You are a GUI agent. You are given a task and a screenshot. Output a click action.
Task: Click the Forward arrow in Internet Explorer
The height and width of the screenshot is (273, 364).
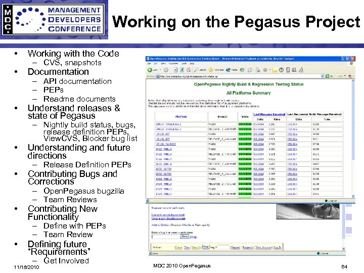tap(166, 70)
